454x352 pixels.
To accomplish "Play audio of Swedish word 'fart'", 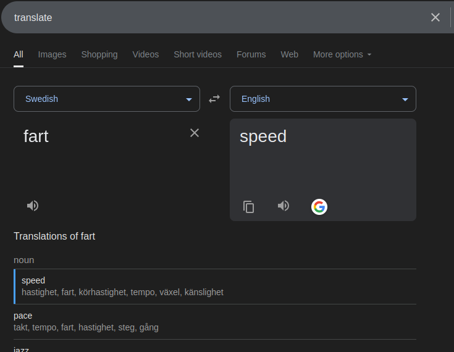I will (32, 206).
